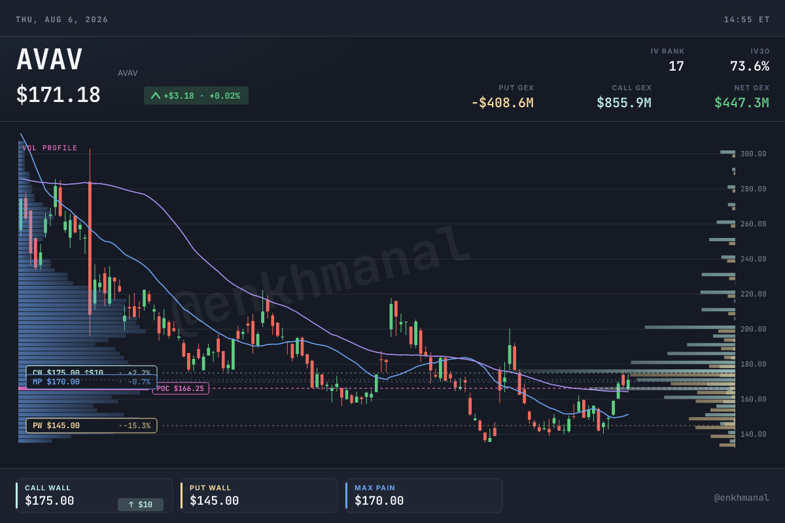785x523 pixels.
Task: Click the green +$3.18 · +0.02% change badge
Action: (x=196, y=95)
